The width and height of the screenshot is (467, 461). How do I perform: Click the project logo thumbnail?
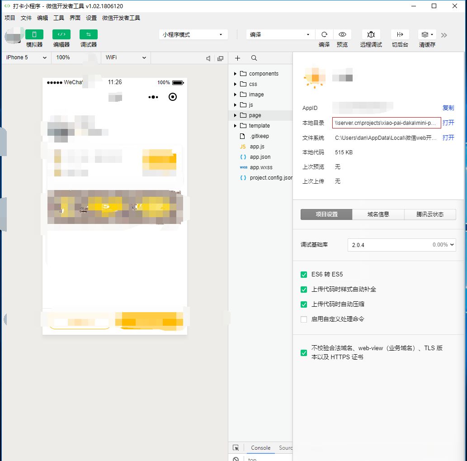(315, 78)
